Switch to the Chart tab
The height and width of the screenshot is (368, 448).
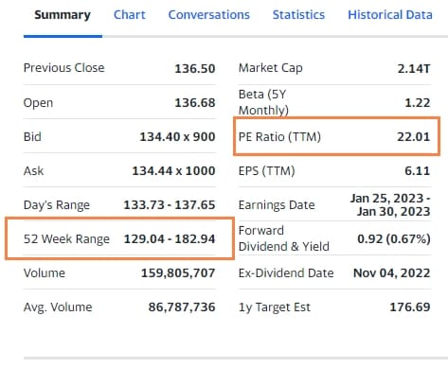130,15
